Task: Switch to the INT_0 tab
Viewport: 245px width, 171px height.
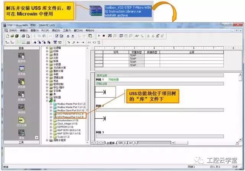Action: click(x=132, y=143)
